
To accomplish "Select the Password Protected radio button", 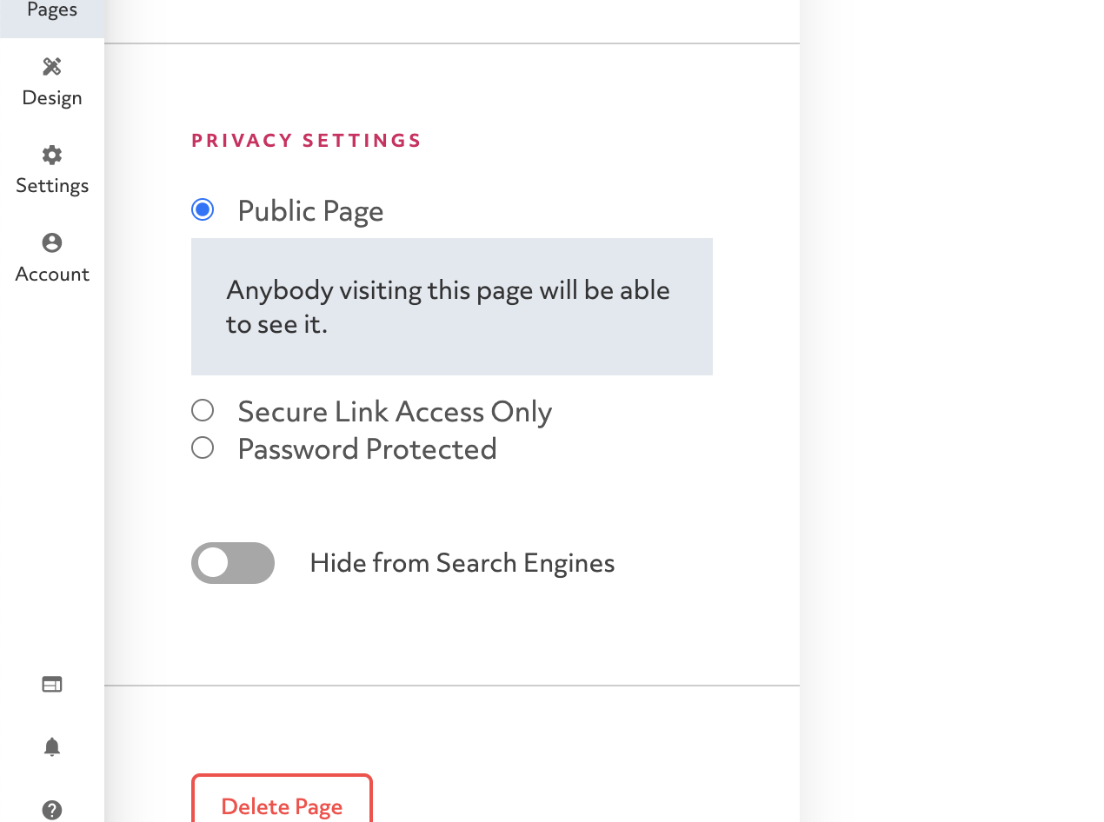I will coord(203,447).
